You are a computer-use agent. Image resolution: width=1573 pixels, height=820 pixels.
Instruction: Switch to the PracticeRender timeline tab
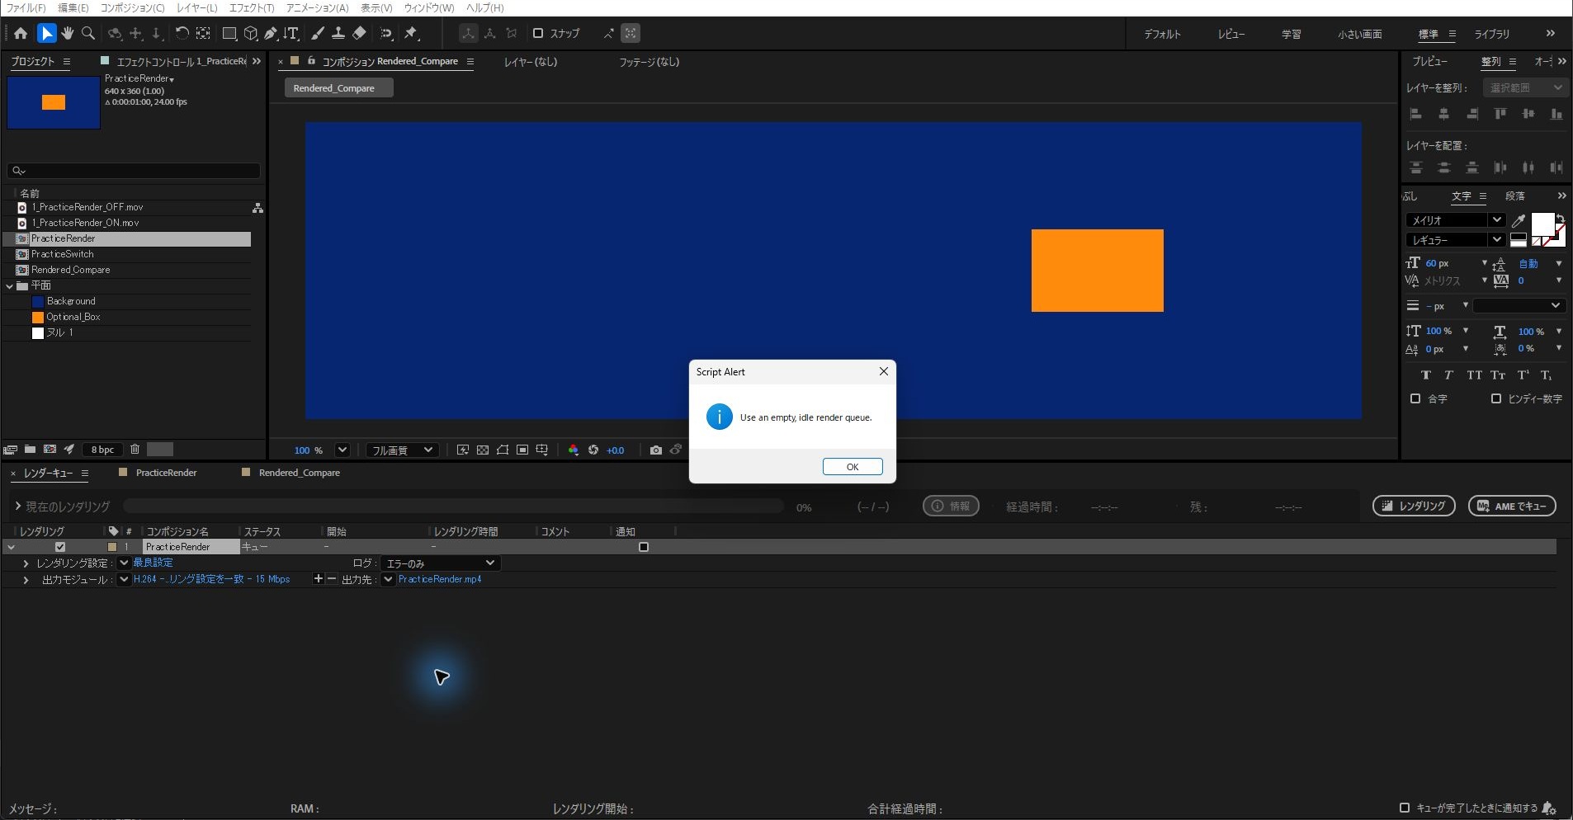pos(166,473)
